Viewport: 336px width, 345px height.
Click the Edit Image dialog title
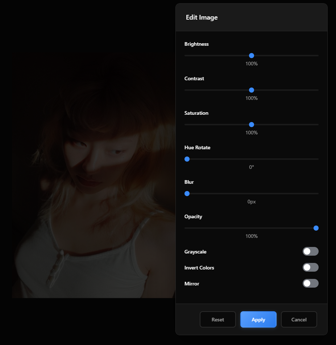coord(202,17)
